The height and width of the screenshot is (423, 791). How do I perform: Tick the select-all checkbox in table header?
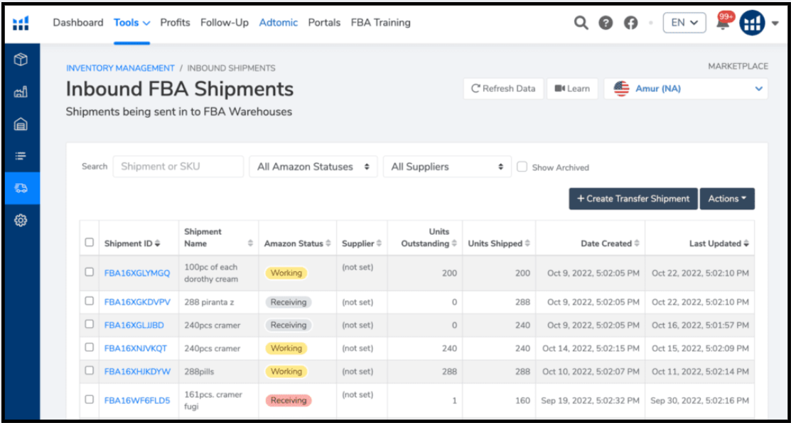click(90, 242)
